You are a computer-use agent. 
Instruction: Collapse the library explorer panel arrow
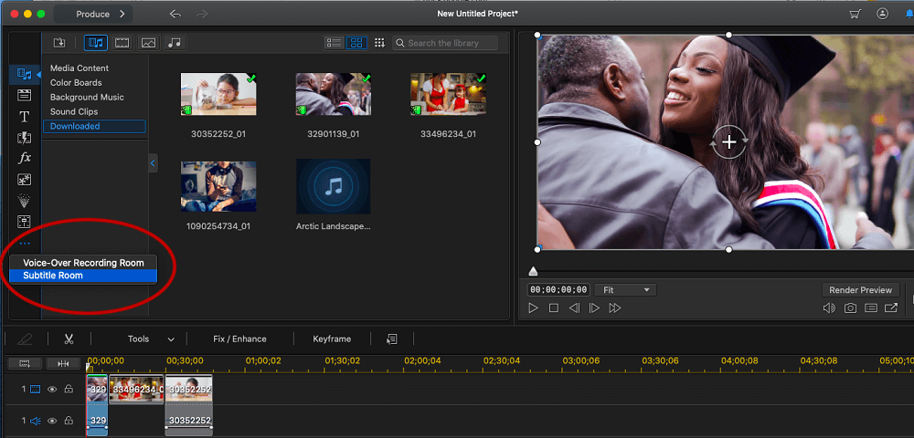pyautogui.click(x=153, y=163)
